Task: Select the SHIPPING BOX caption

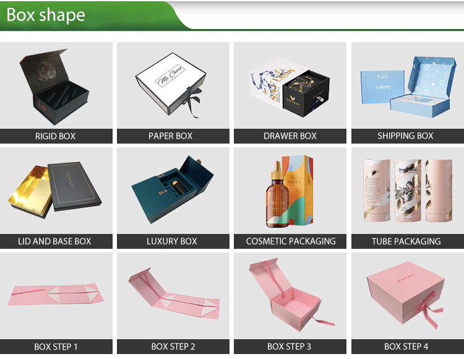Action: pos(405,136)
